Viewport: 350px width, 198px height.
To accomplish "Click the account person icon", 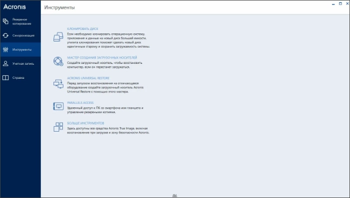I will [5, 63].
